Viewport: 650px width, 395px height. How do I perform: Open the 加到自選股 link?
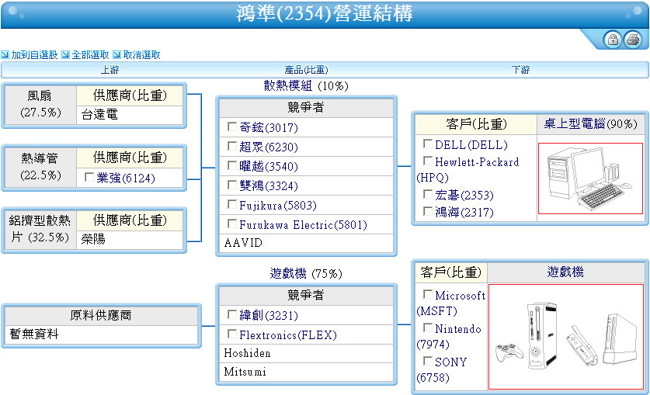pyautogui.click(x=34, y=54)
